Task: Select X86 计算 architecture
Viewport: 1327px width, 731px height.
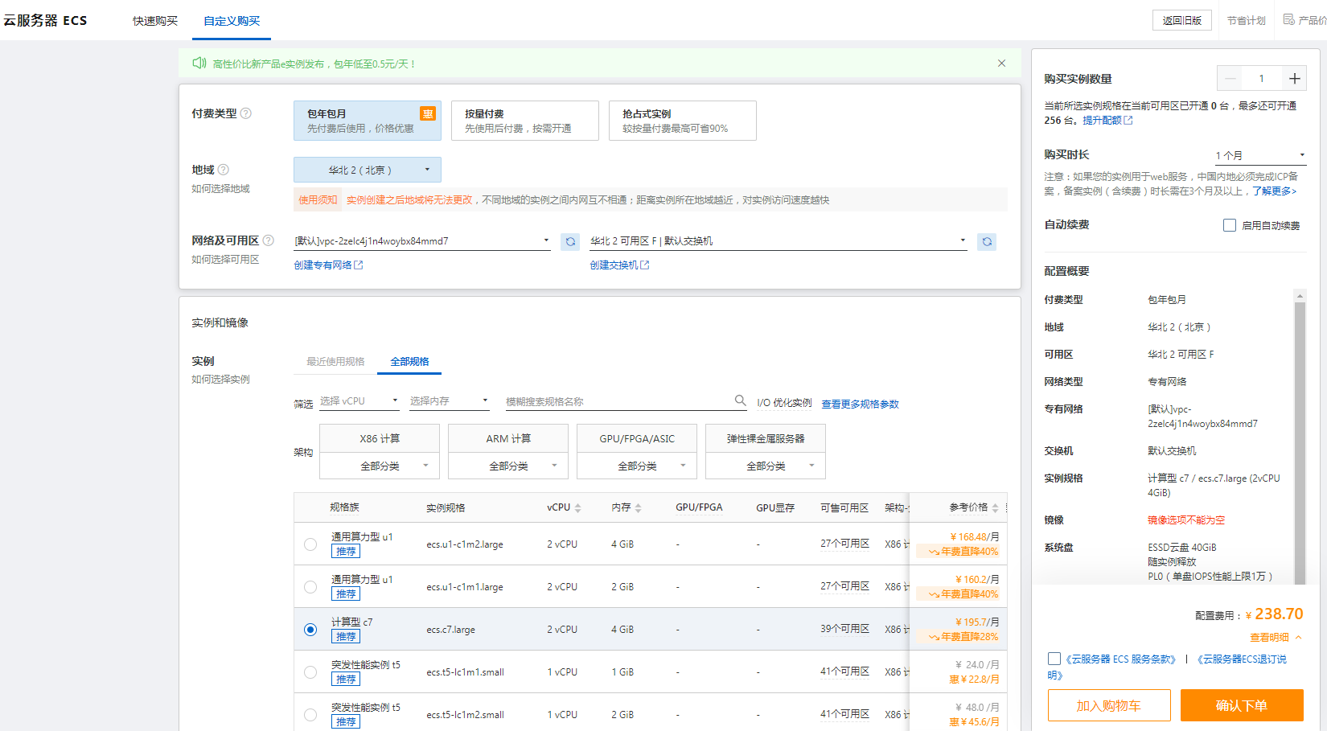Action: point(380,439)
